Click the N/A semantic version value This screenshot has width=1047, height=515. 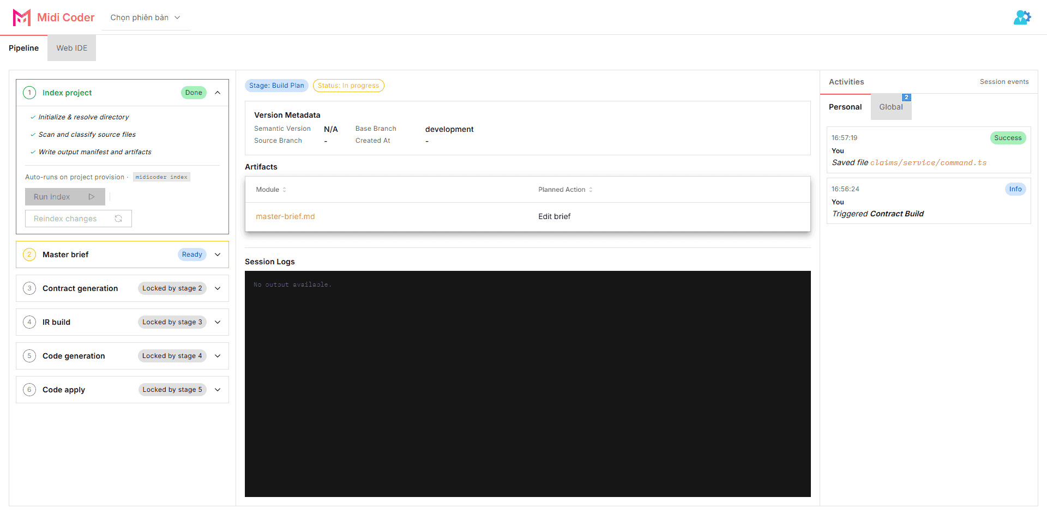coord(331,129)
